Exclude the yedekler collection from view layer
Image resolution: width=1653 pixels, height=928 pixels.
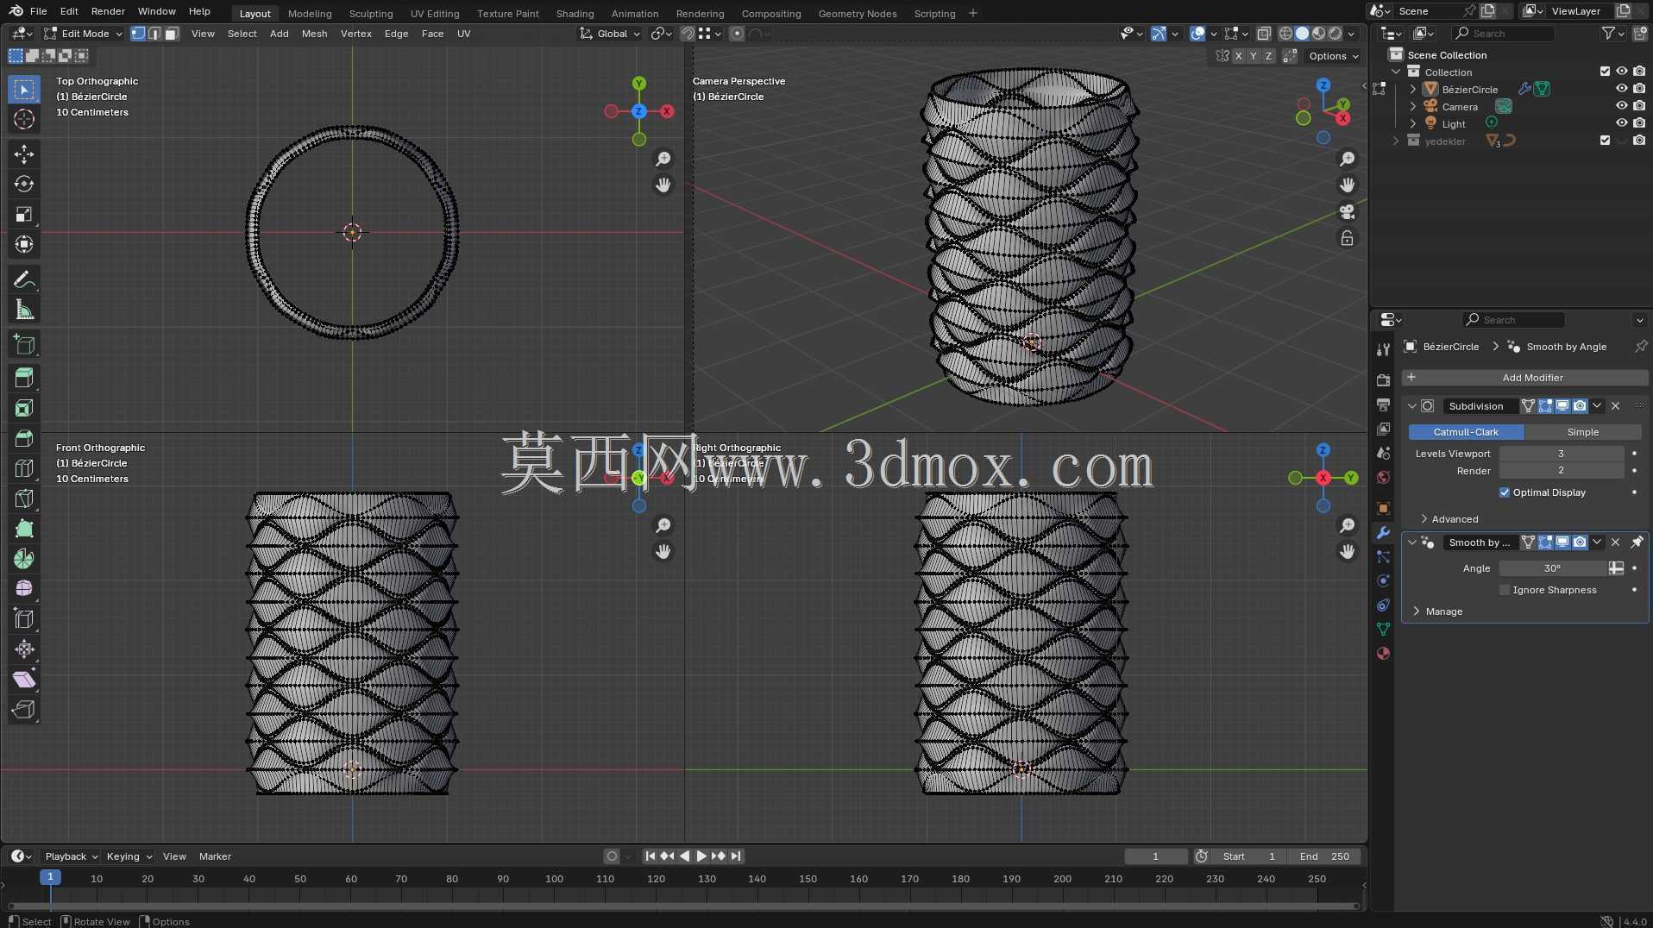click(x=1605, y=141)
